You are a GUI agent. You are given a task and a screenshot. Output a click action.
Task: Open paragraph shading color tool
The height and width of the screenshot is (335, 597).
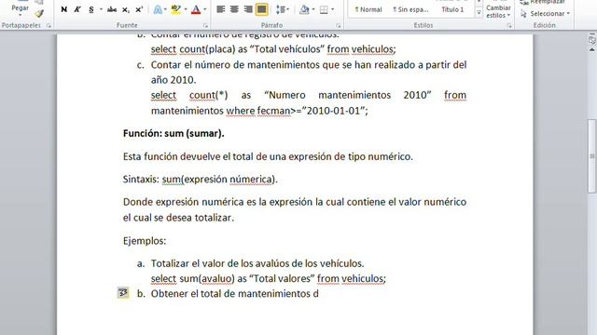coord(304,9)
